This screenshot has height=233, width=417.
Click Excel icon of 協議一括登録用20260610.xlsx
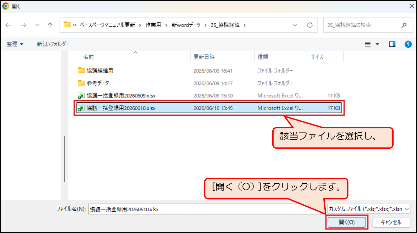[x=81, y=108]
